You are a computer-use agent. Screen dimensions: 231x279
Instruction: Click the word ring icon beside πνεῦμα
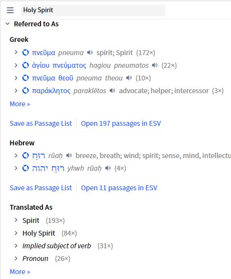25,53
